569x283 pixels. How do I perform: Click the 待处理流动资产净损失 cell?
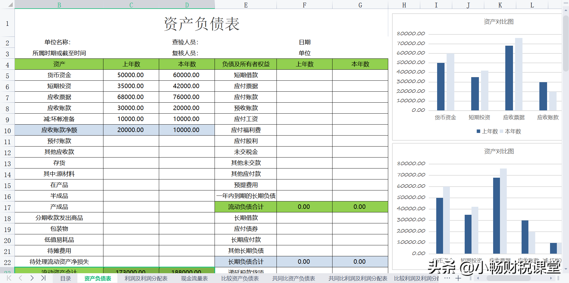(59, 262)
